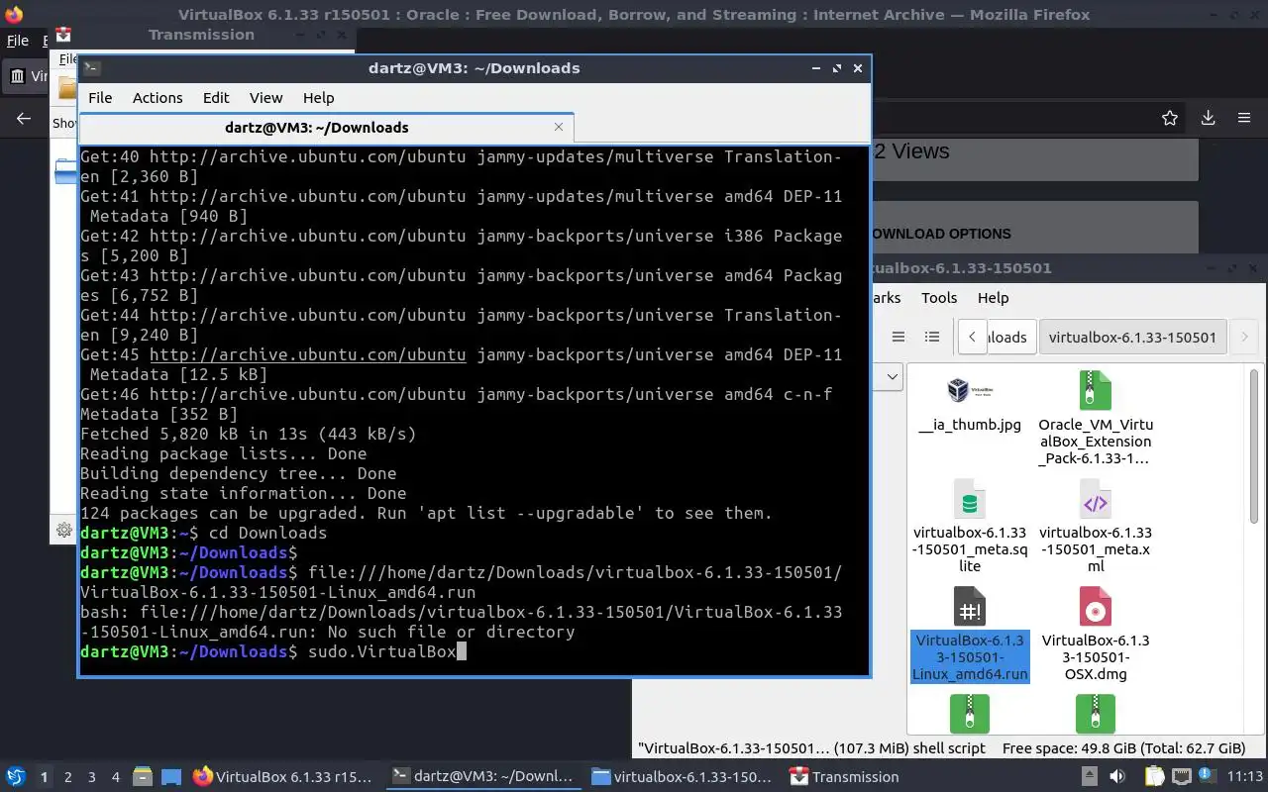
Task: Switch to the Firefox VirtualBox 6.1.33 taskbar entry
Action: [283, 777]
